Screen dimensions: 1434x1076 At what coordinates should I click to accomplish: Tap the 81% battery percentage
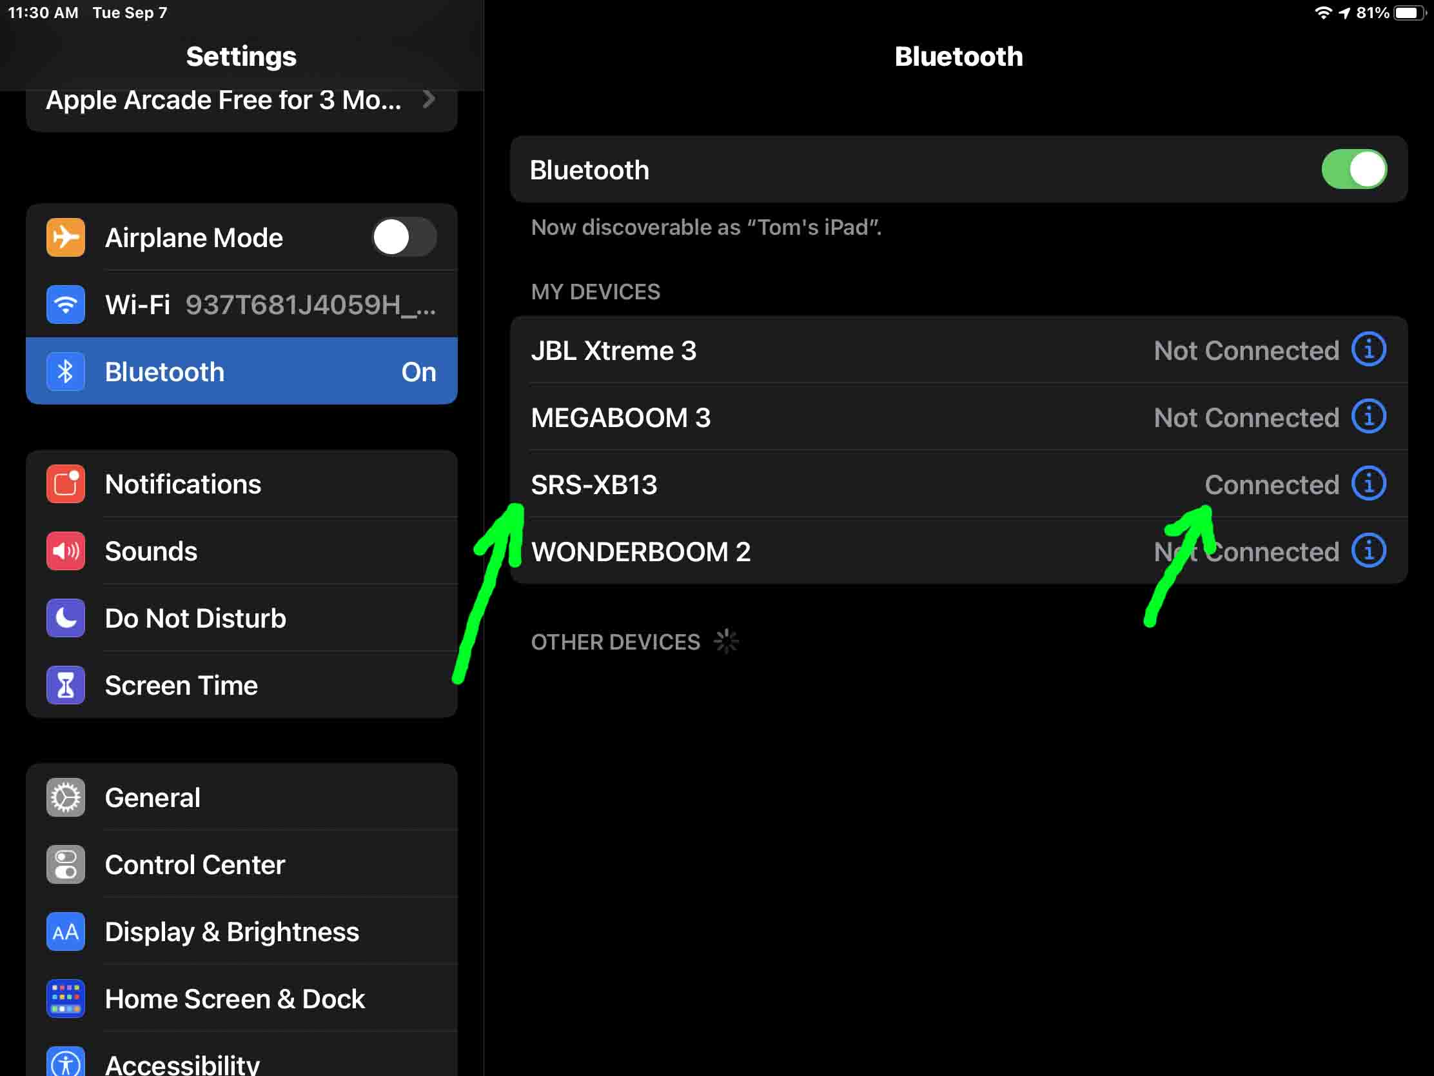coord(1372,13)
